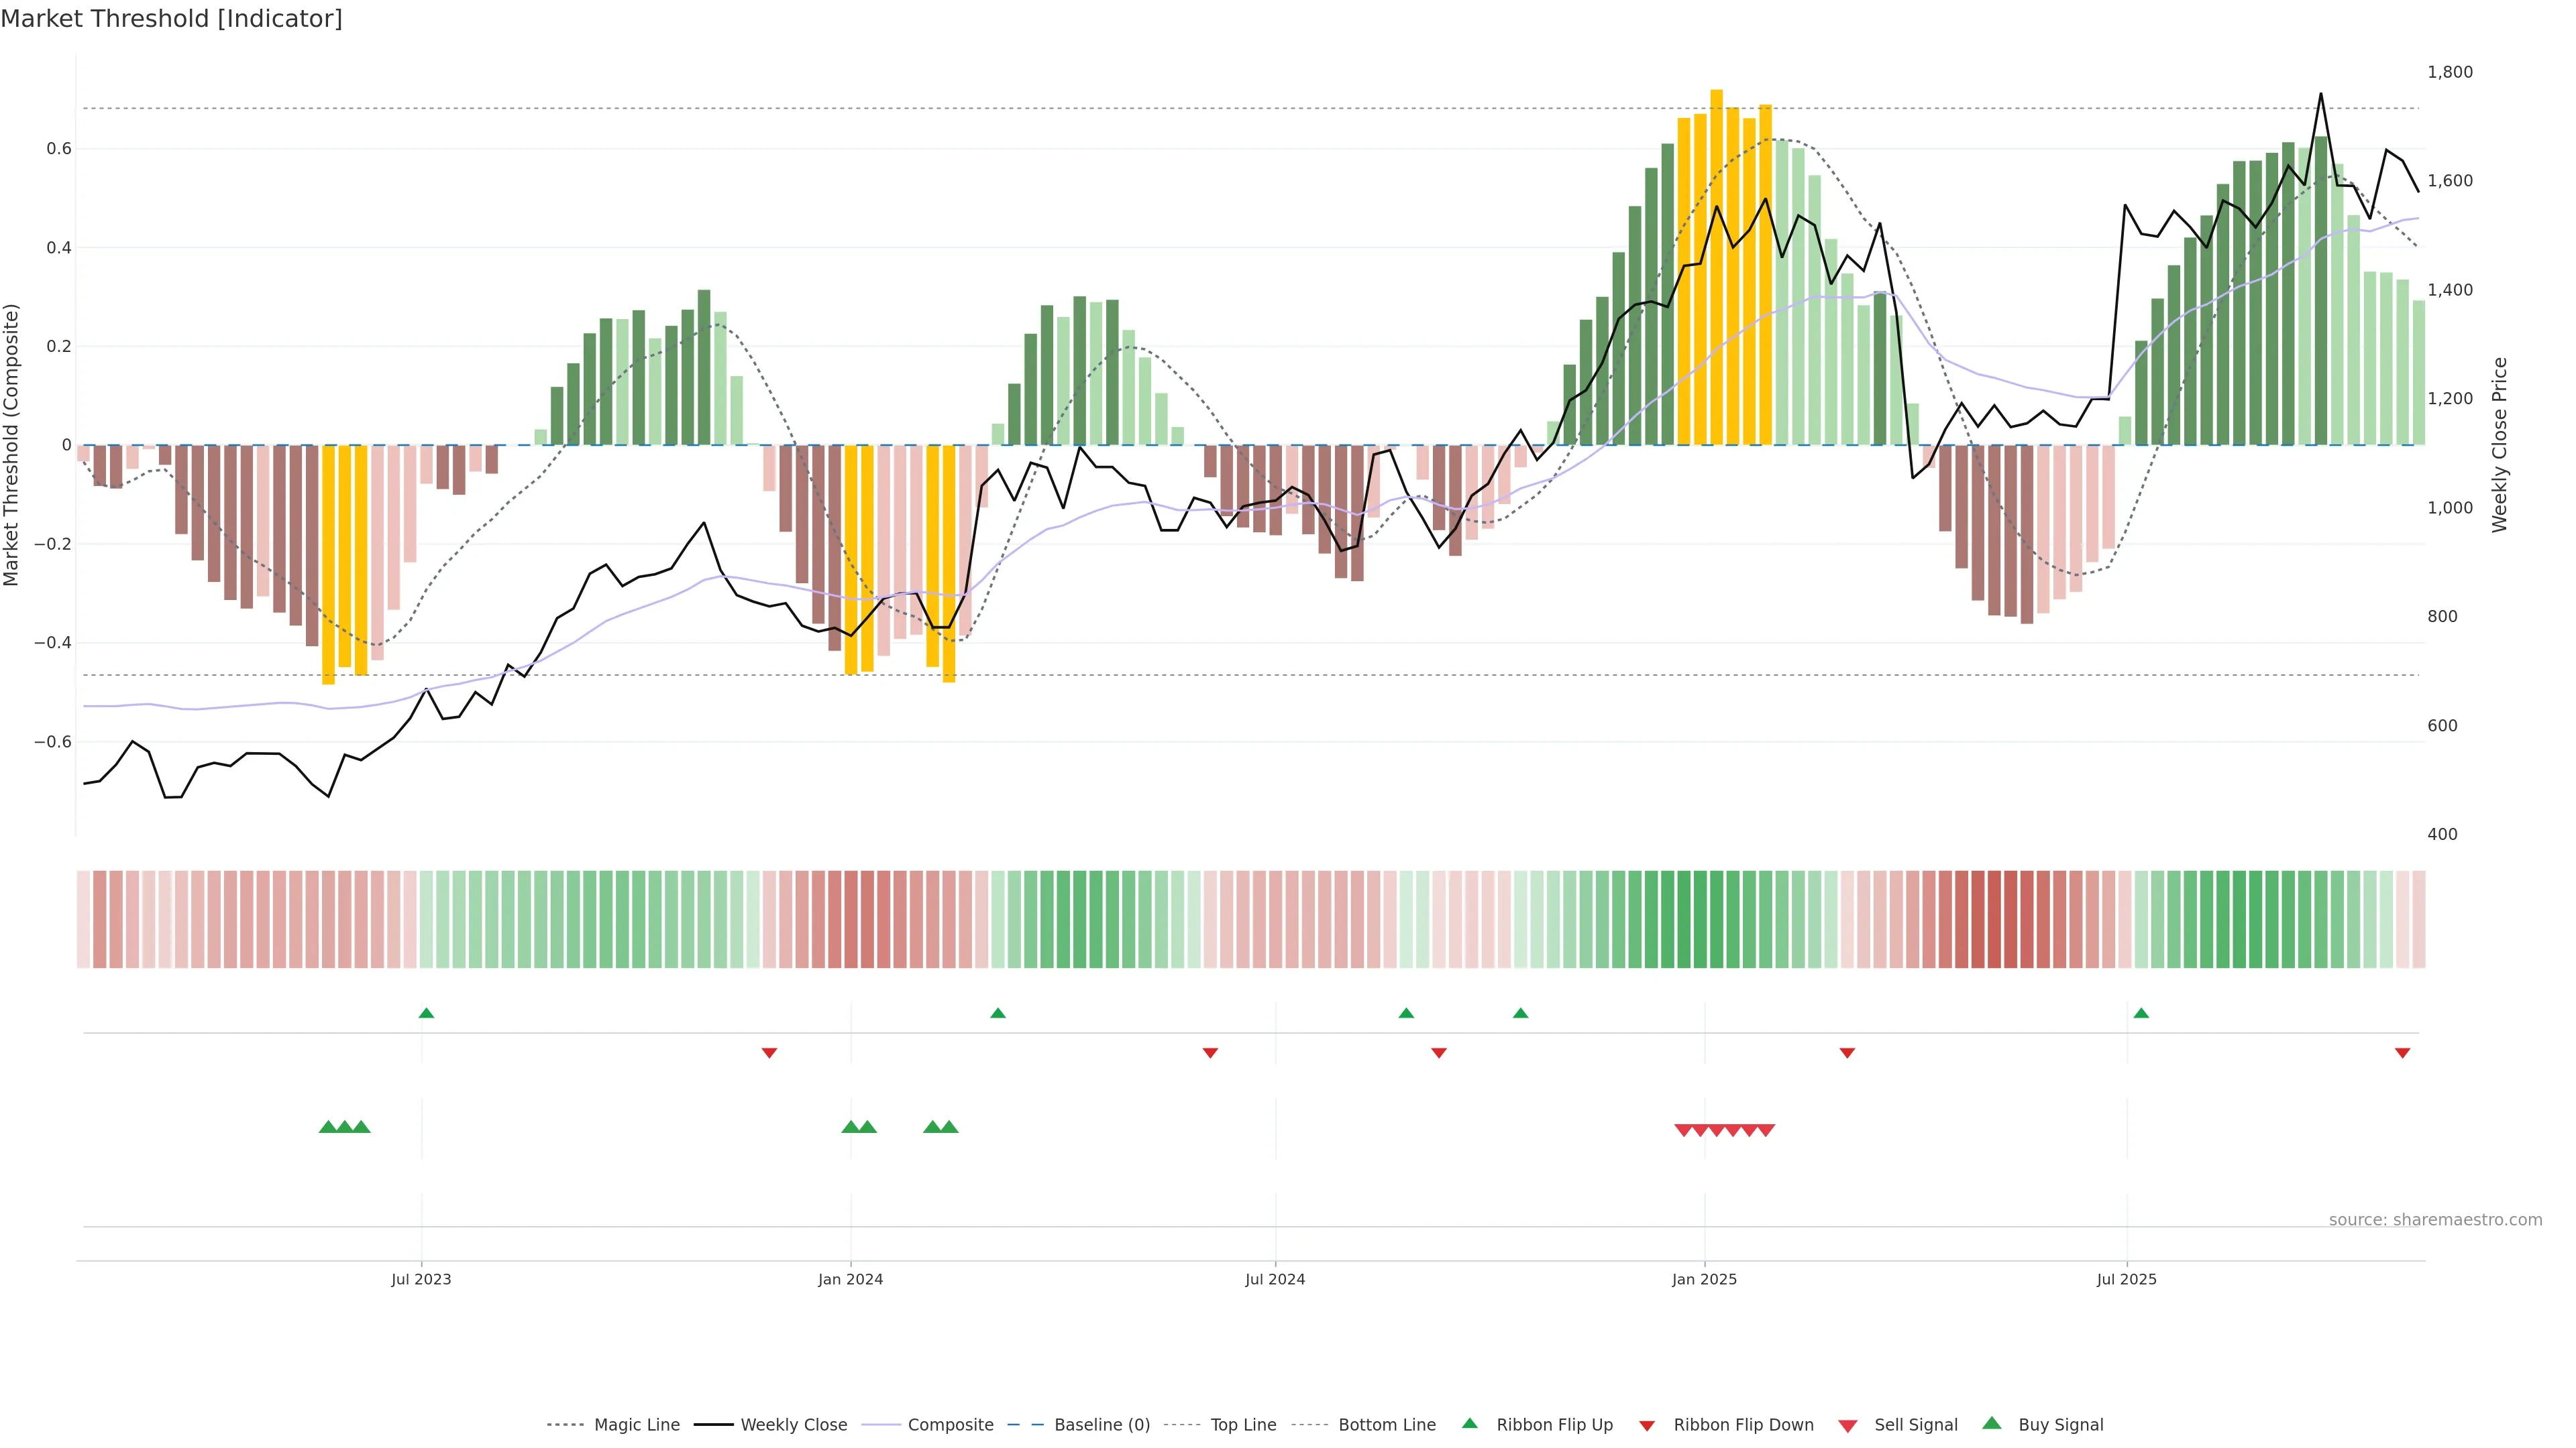Click the Jan 2025 x-axis label
This screenshot has width=2576, height=1448.
[x=1704, y=1279]
